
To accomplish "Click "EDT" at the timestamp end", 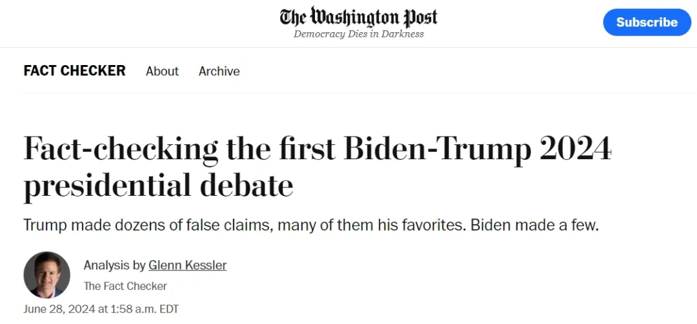I will tap(169, 309).
